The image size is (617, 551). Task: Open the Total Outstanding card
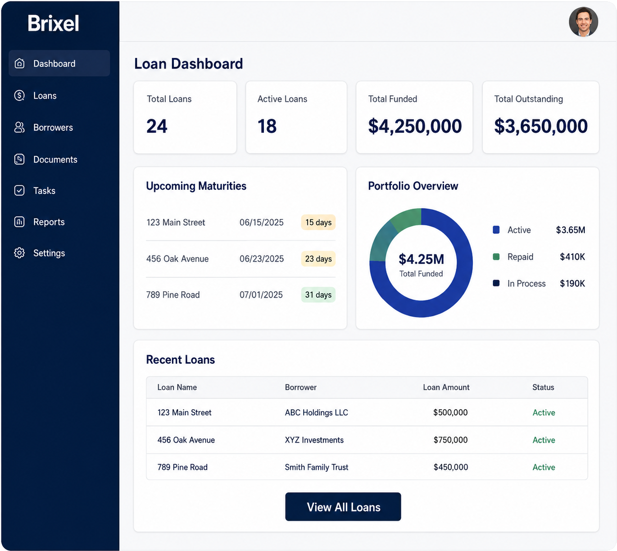(x=541, y=117)
